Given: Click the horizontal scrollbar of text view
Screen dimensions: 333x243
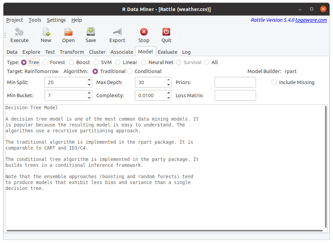Looking at the screenshot, I should click(x=165, y=231).
